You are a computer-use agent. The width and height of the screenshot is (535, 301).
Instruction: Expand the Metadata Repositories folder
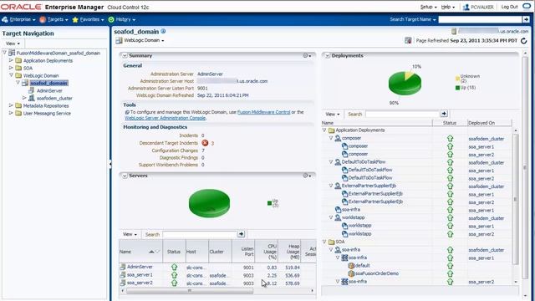tap(11, 105)
